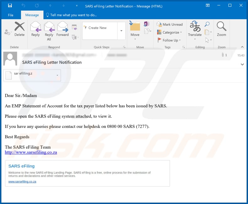Open the Related items dropdown icon

208,32
